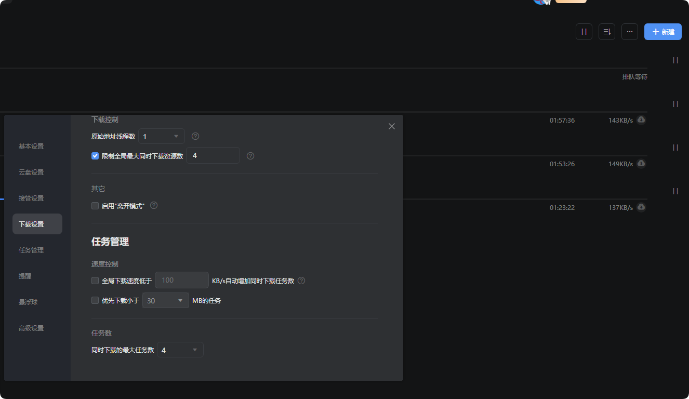
Task: Enable the 启用"离开模式" checkbox
Action: [x=95, y=206]
